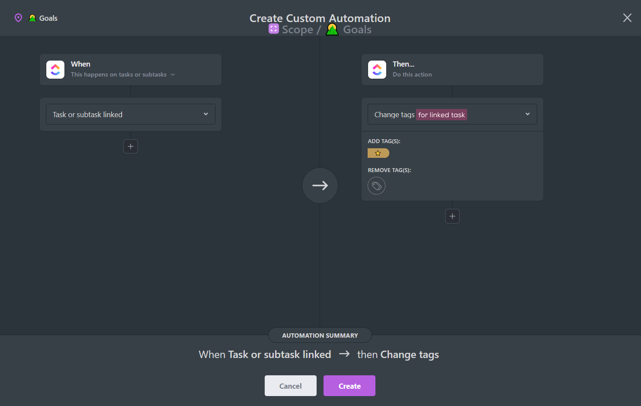This screenshot has width=641, height=406.
Task: Click the Goals breadcrumb label
Action: (357, 29)
